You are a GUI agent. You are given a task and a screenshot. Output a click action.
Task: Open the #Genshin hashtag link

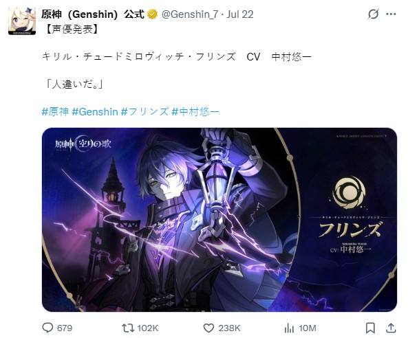click(x=95, y=112)
